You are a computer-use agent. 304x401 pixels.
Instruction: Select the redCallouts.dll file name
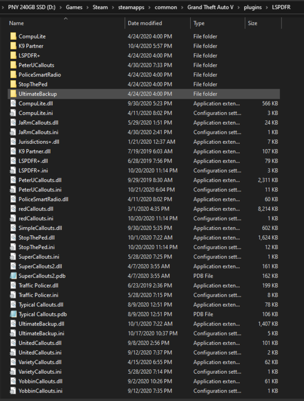36,209
